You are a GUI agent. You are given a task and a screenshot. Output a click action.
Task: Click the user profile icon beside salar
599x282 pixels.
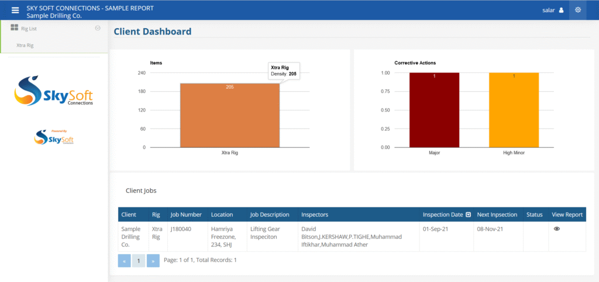click(x=561, y=10)
